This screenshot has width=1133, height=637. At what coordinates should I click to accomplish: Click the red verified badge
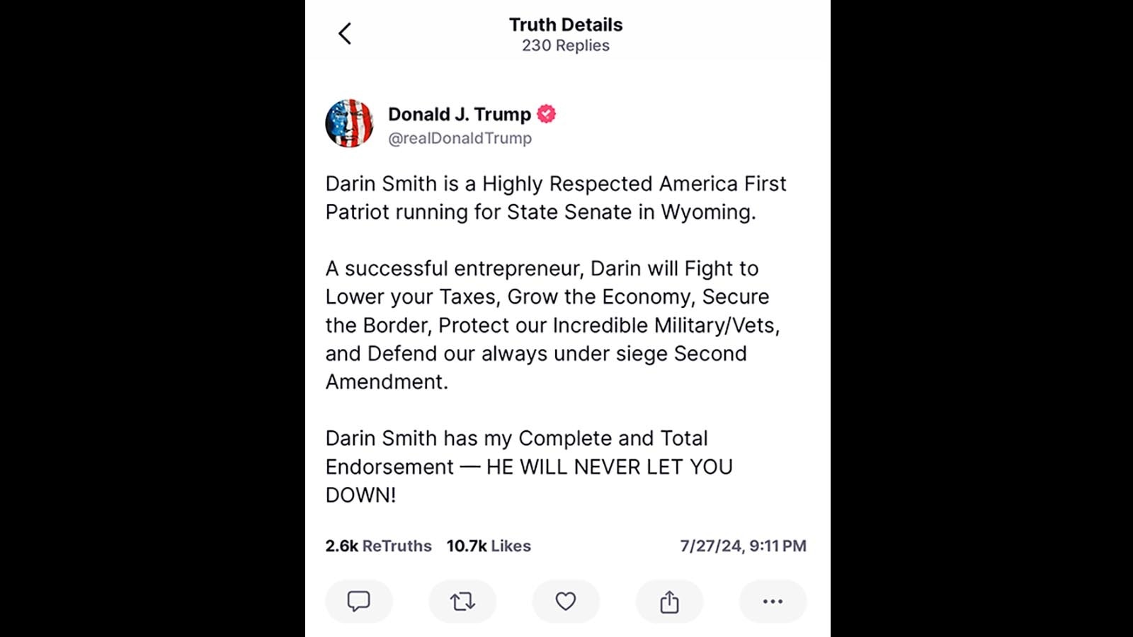[547, 114]
